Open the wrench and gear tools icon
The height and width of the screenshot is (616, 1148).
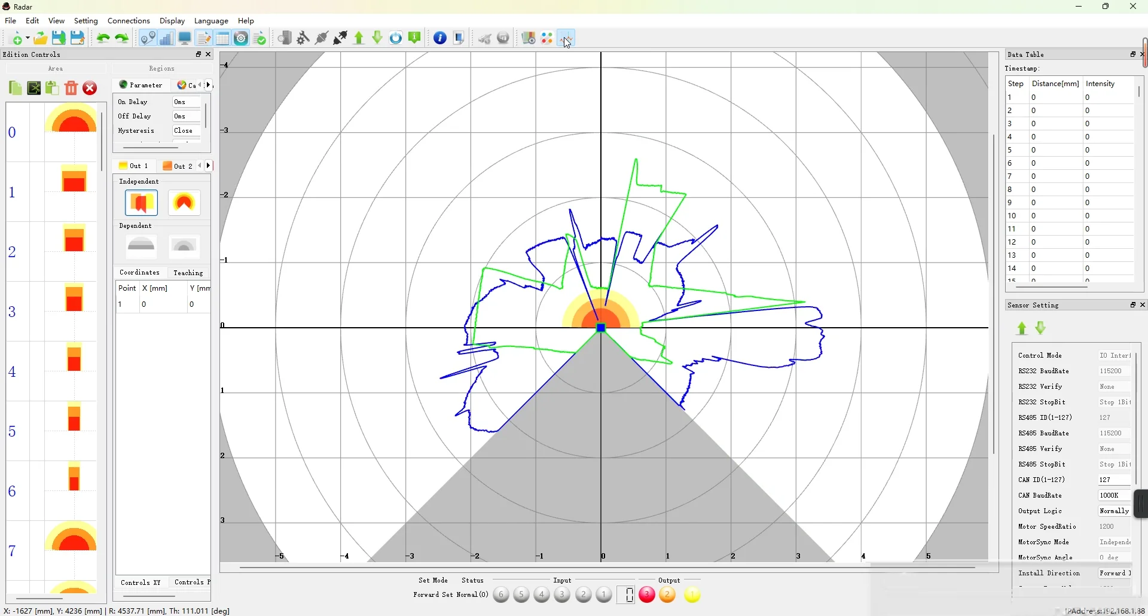(303, 38)
